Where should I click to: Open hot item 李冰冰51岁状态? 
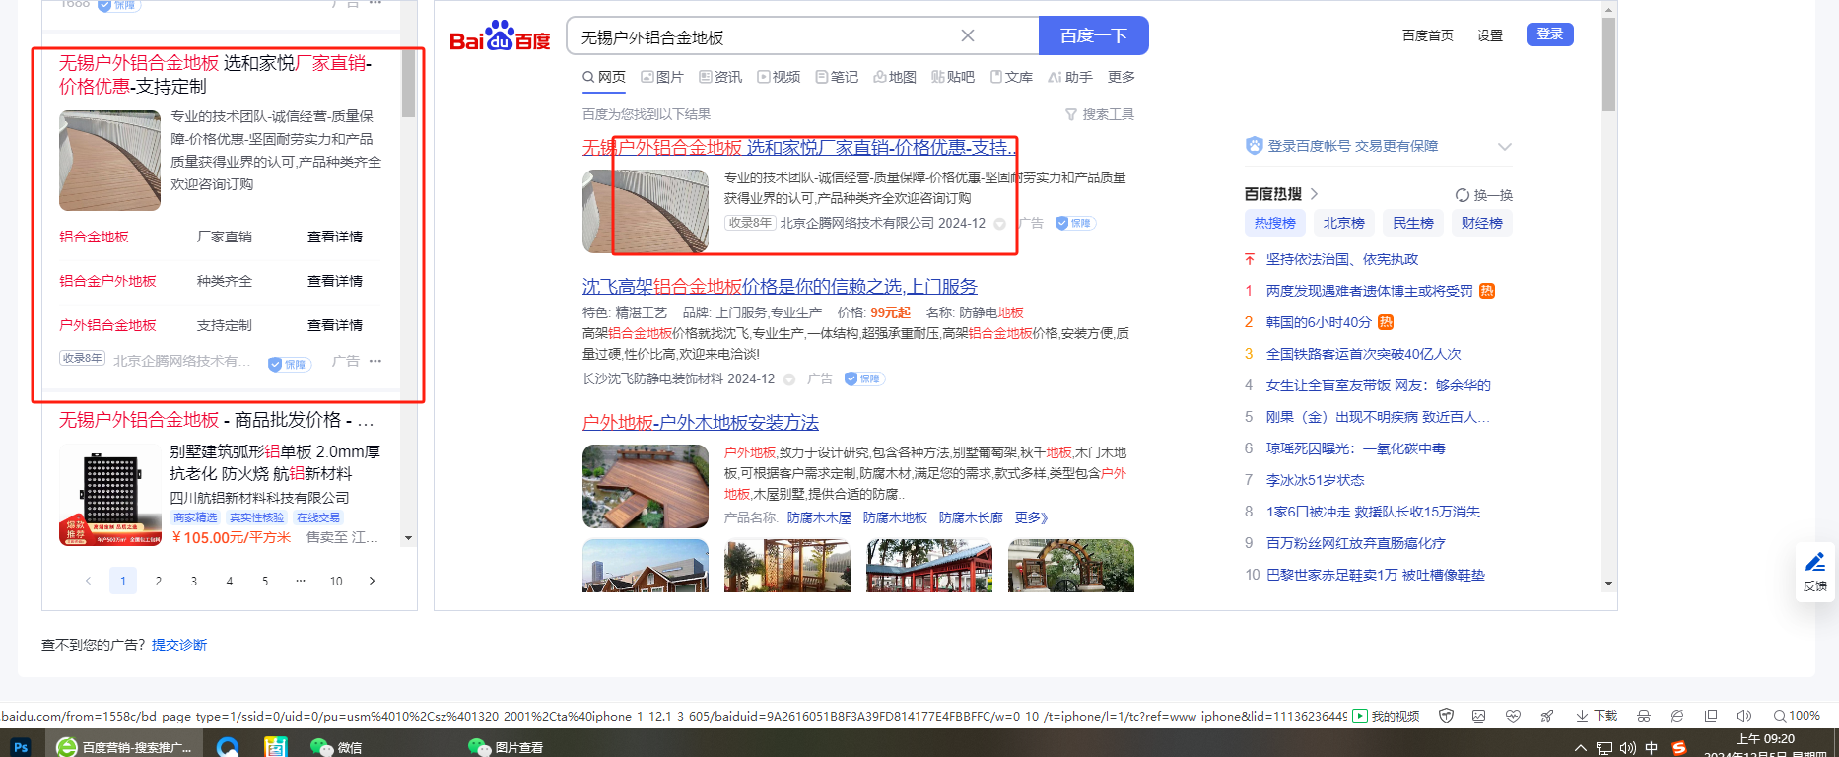[1316, 480]
